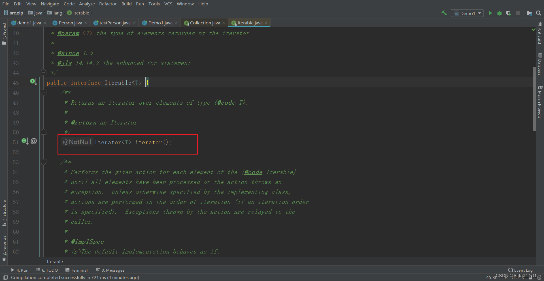
Task: Open Project Structure icon in toolbar
Action: 529,13
